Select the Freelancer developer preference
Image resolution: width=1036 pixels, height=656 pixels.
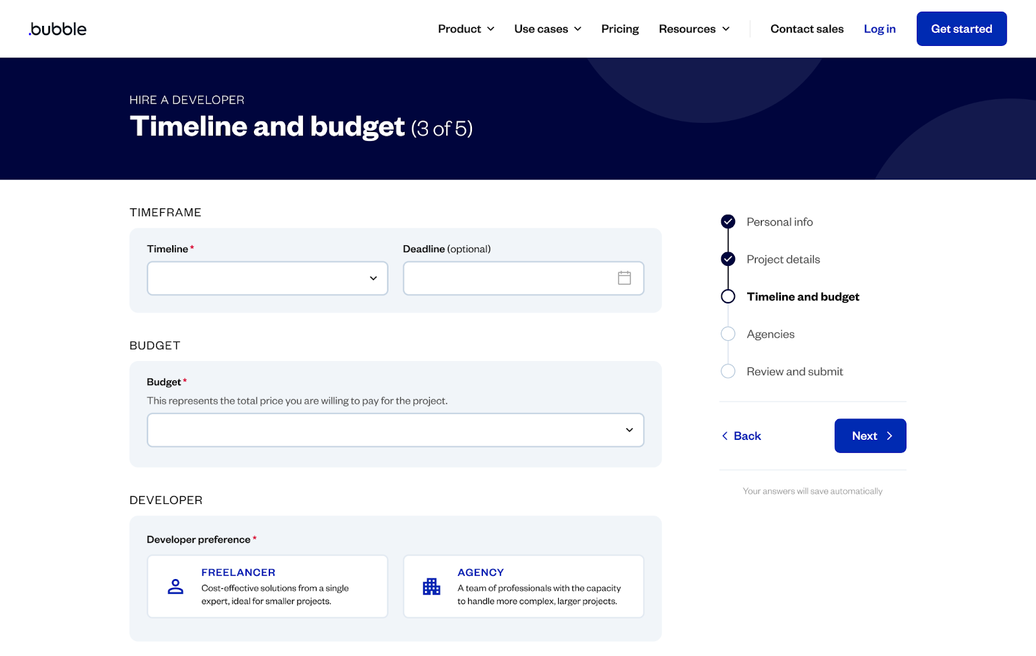pos(267,586)
